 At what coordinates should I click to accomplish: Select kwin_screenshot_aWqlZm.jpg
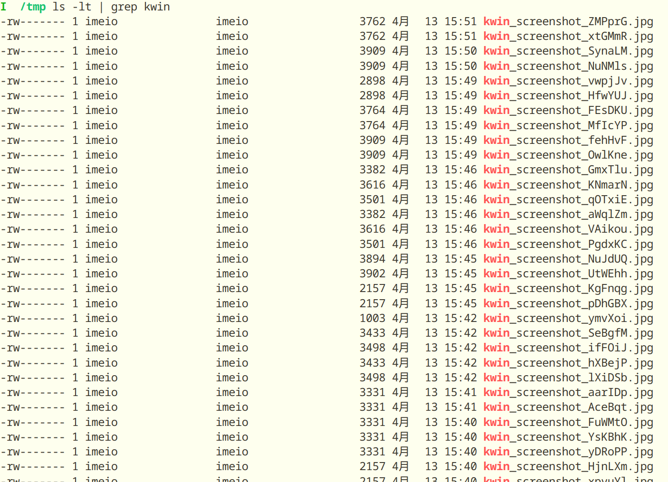[x=568, y=215]
